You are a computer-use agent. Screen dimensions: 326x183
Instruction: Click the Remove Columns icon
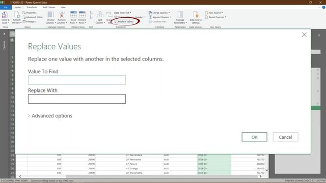[62, 15]
